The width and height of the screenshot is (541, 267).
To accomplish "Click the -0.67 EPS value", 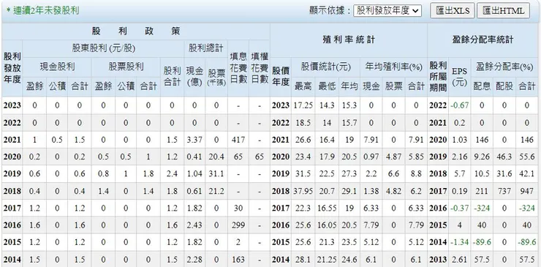I will pos(460,105).
